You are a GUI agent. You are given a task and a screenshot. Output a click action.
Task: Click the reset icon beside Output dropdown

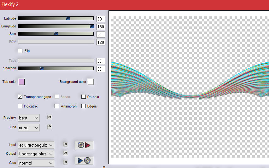pyautogui.click(x=65, y=153)
